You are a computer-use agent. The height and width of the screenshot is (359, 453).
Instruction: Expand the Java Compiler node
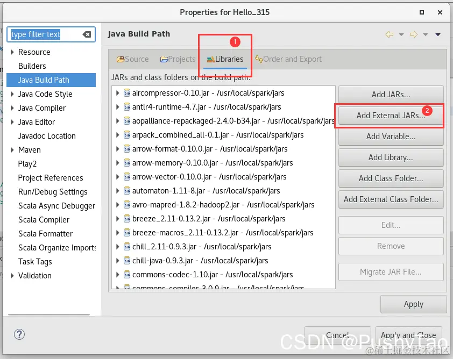pos(12,108)
